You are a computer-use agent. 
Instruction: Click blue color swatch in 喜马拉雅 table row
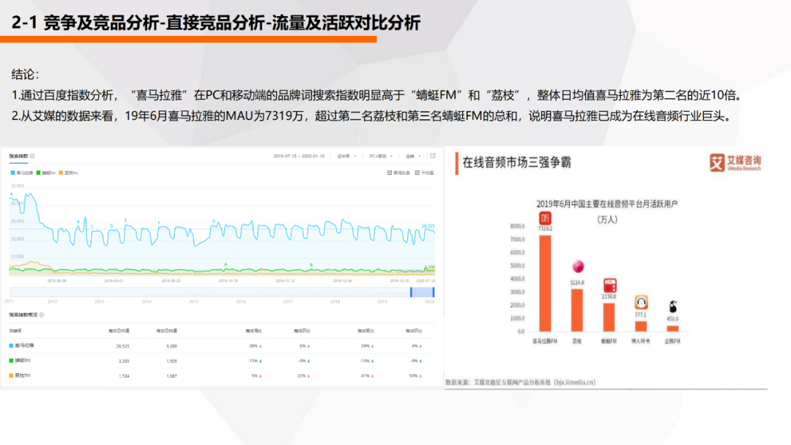pyautogui.click(x=11, y=345)
